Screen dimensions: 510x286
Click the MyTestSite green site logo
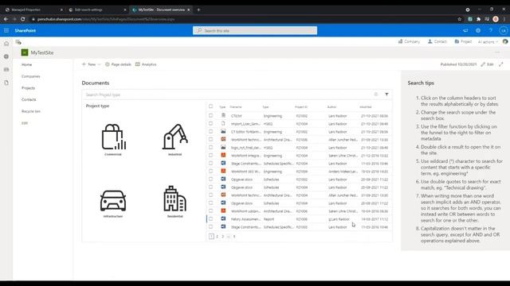point(25,52)
